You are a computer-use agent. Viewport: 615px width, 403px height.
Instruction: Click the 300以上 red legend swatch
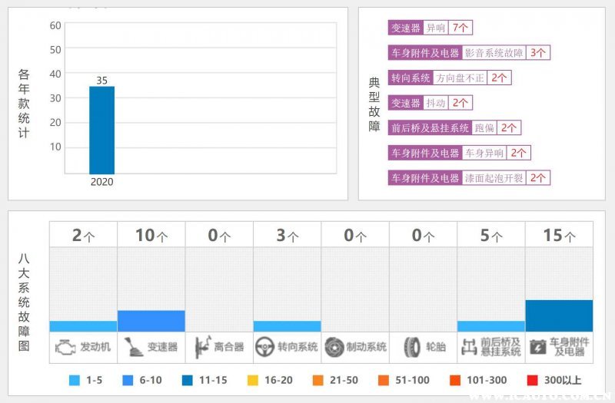(x=533, y=380)
